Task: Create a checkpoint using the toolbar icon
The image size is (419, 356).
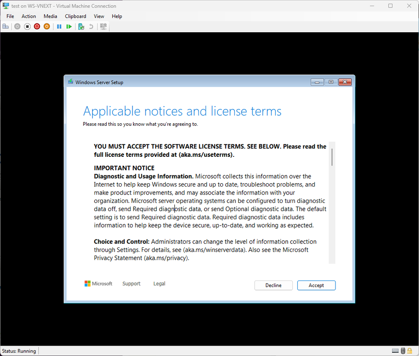Action: click(x=81, y=26)
